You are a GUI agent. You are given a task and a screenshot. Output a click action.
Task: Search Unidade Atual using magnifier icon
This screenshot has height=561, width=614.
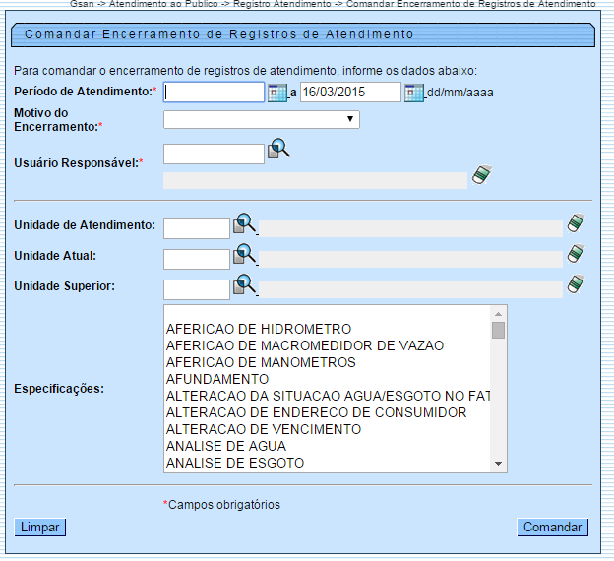(244, 255)
